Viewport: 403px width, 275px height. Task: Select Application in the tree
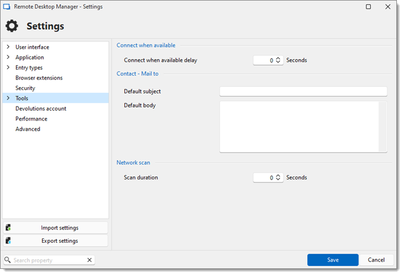coord(30,57)
